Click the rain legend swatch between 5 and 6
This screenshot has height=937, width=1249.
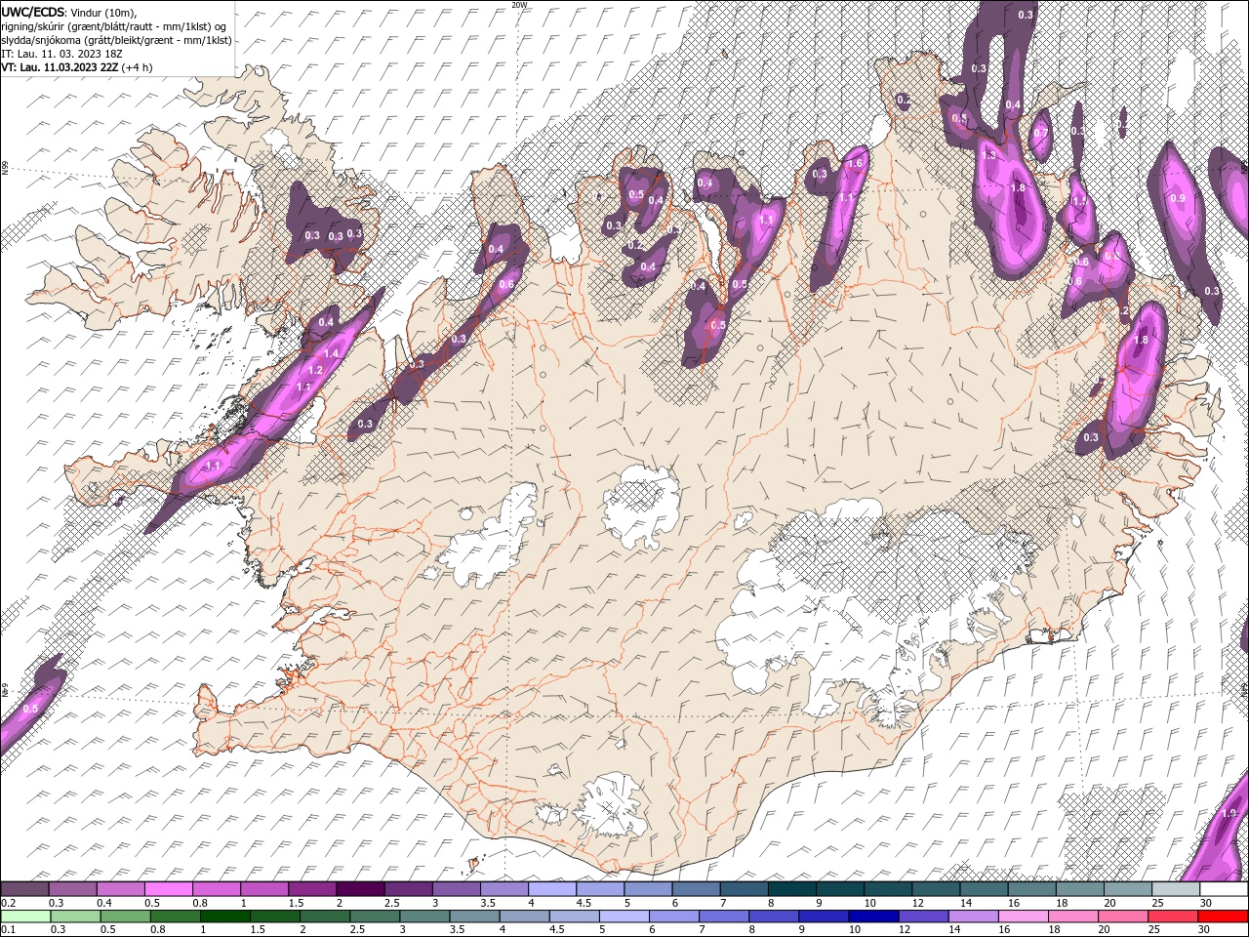point(625,917)
